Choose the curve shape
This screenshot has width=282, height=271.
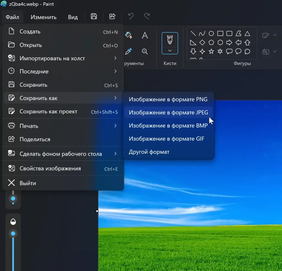pyautogui.click(x=202, y=33)
